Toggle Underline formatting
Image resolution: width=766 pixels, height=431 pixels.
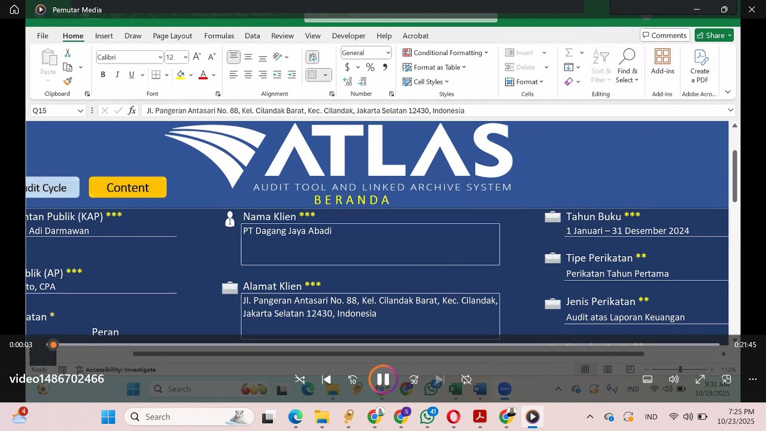(x=131, y=75)
